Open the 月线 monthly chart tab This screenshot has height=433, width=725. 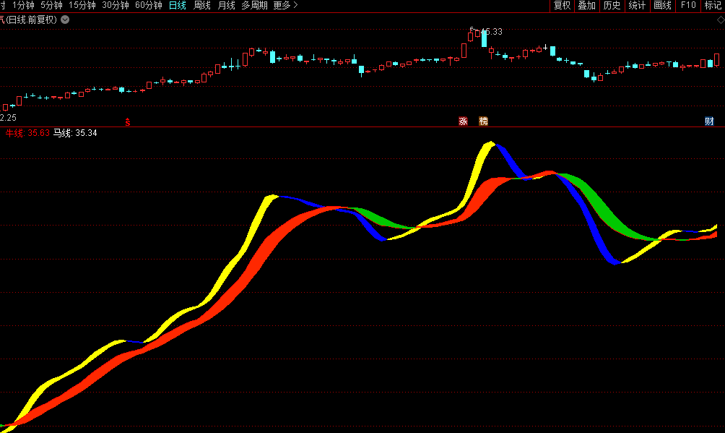(226, 6)
